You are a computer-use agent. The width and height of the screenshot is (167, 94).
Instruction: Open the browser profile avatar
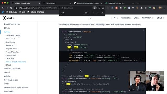[x=160, y=8]
